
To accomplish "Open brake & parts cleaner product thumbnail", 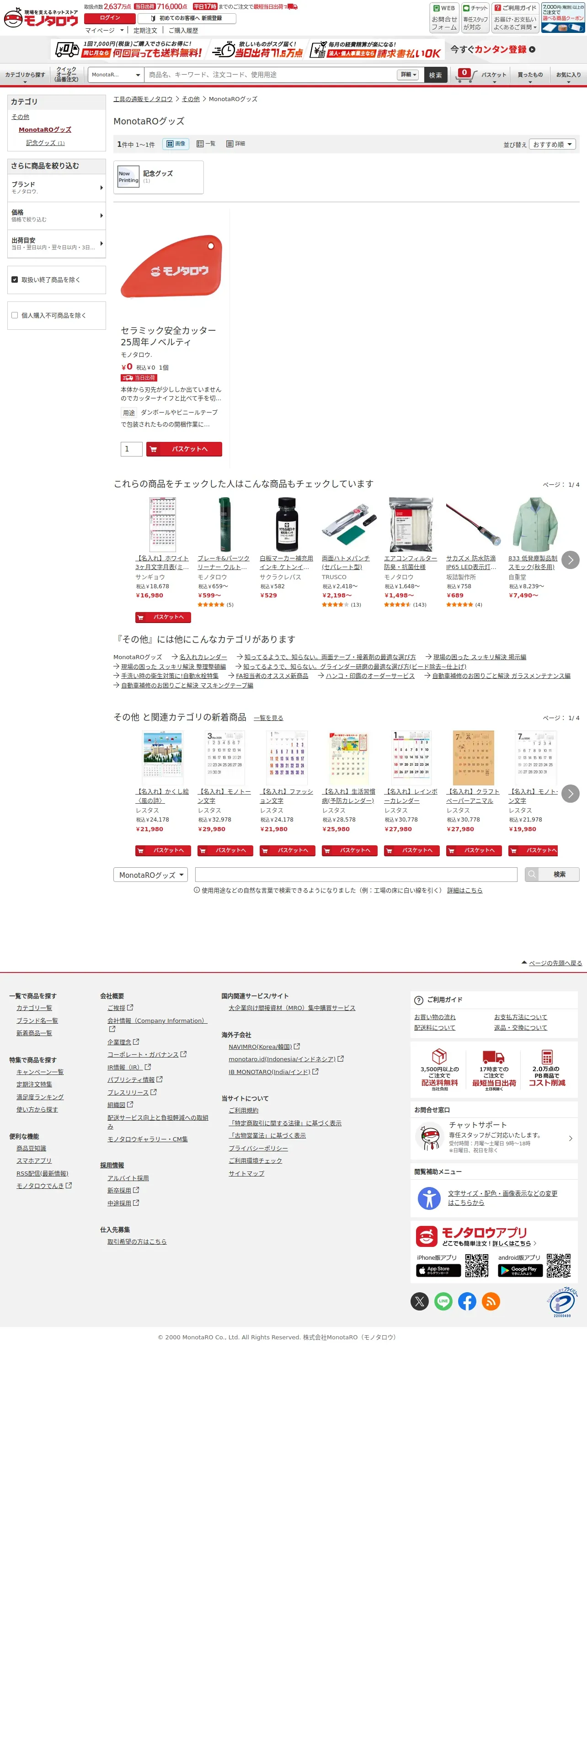I will 225,525.
